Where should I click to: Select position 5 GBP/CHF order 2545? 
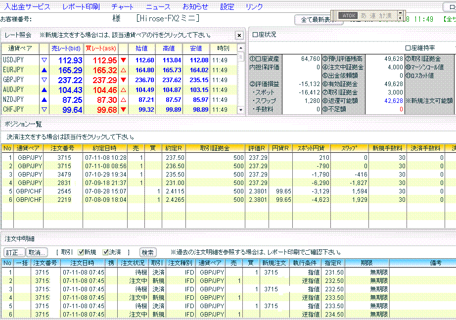coord(228,191)
